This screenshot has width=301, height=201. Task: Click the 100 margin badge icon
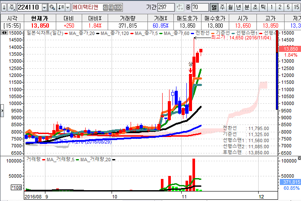click(118, 7)
